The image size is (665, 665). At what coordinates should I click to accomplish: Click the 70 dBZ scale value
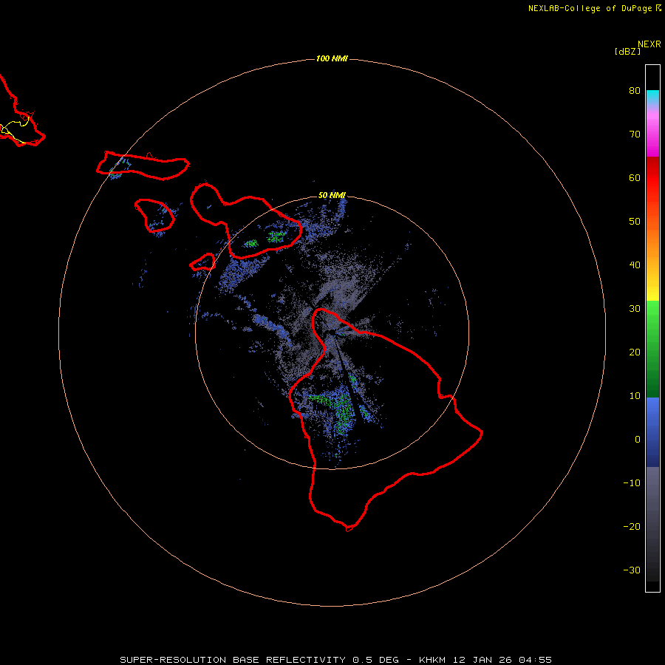[x=635, y=134]
